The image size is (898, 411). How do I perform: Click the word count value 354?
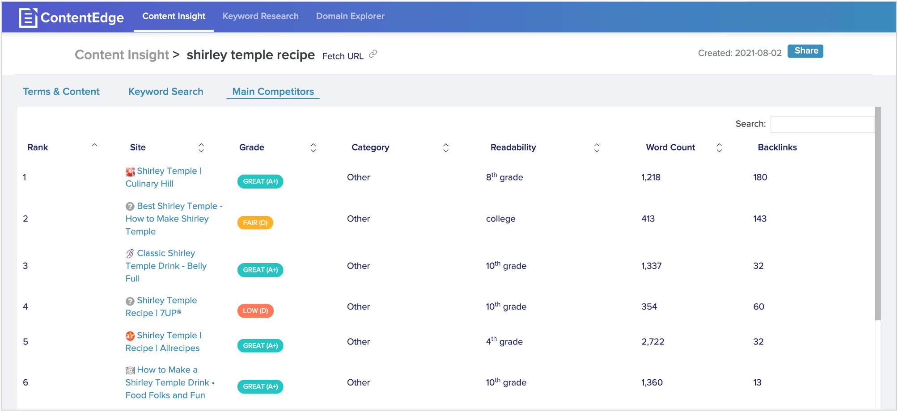coord(649,307)
